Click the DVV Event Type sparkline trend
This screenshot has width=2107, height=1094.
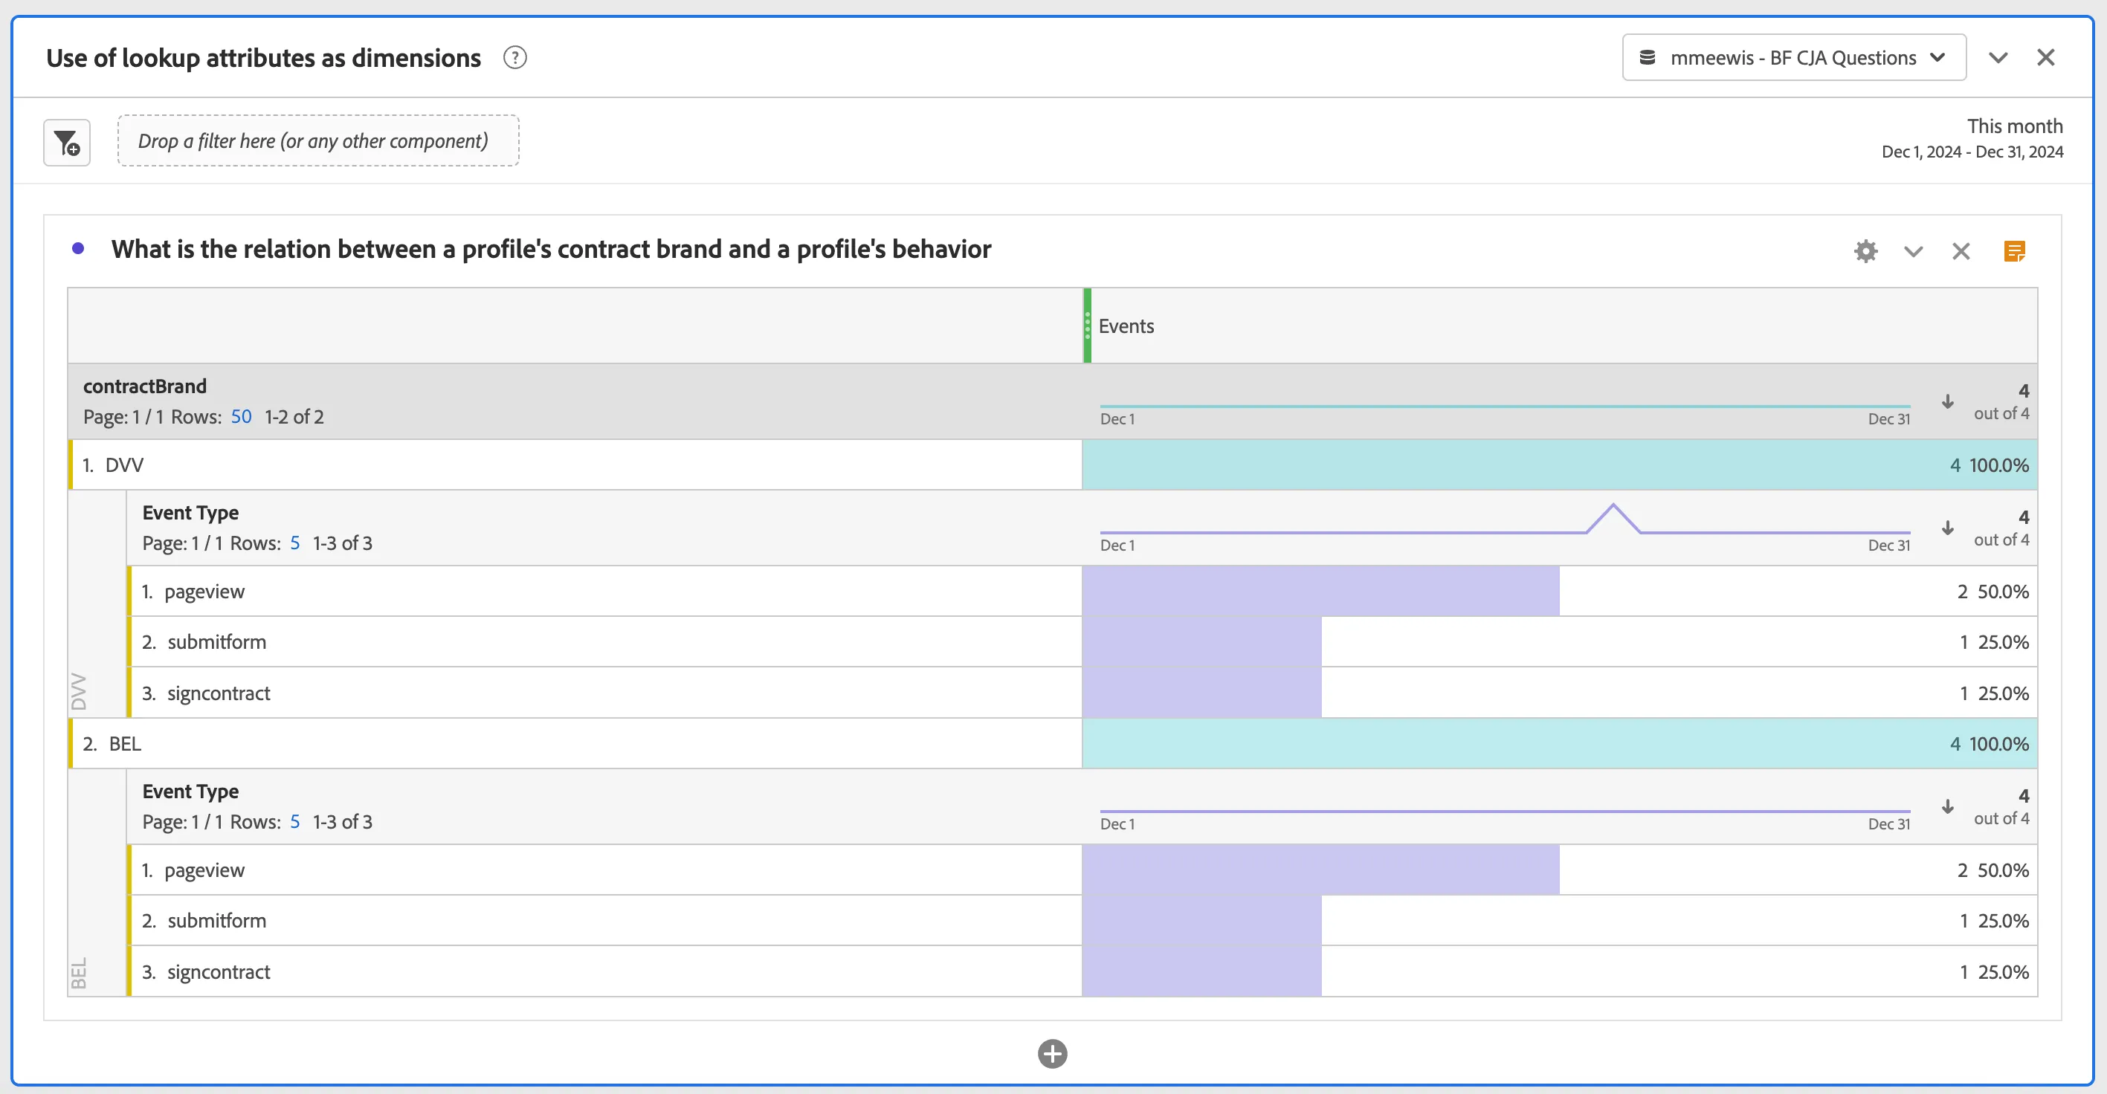[1505, 520]
